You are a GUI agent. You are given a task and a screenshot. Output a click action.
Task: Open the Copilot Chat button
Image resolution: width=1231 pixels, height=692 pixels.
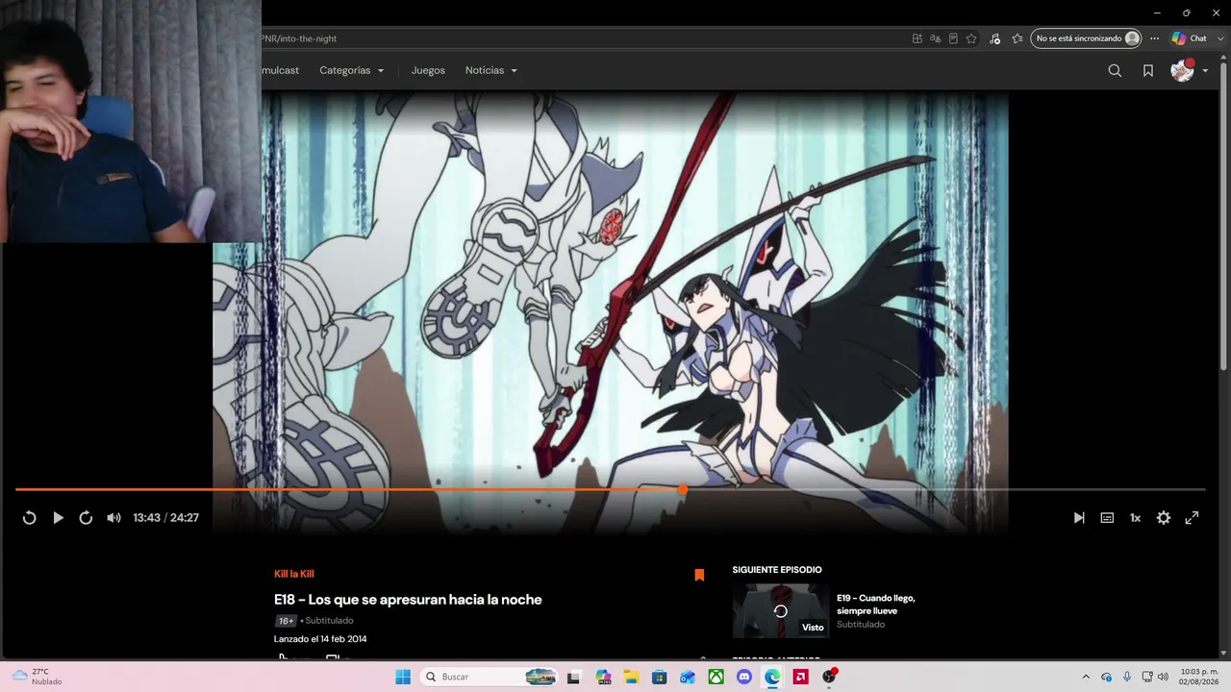(1190, 38)
